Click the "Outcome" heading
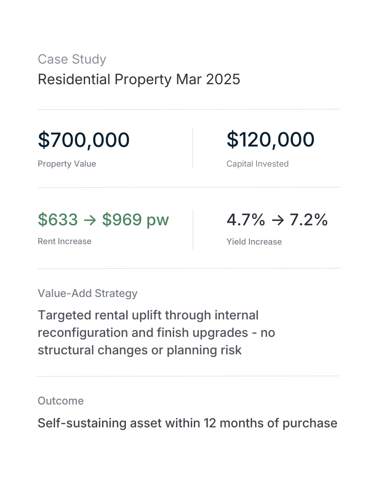 click(x=60, y=401)
